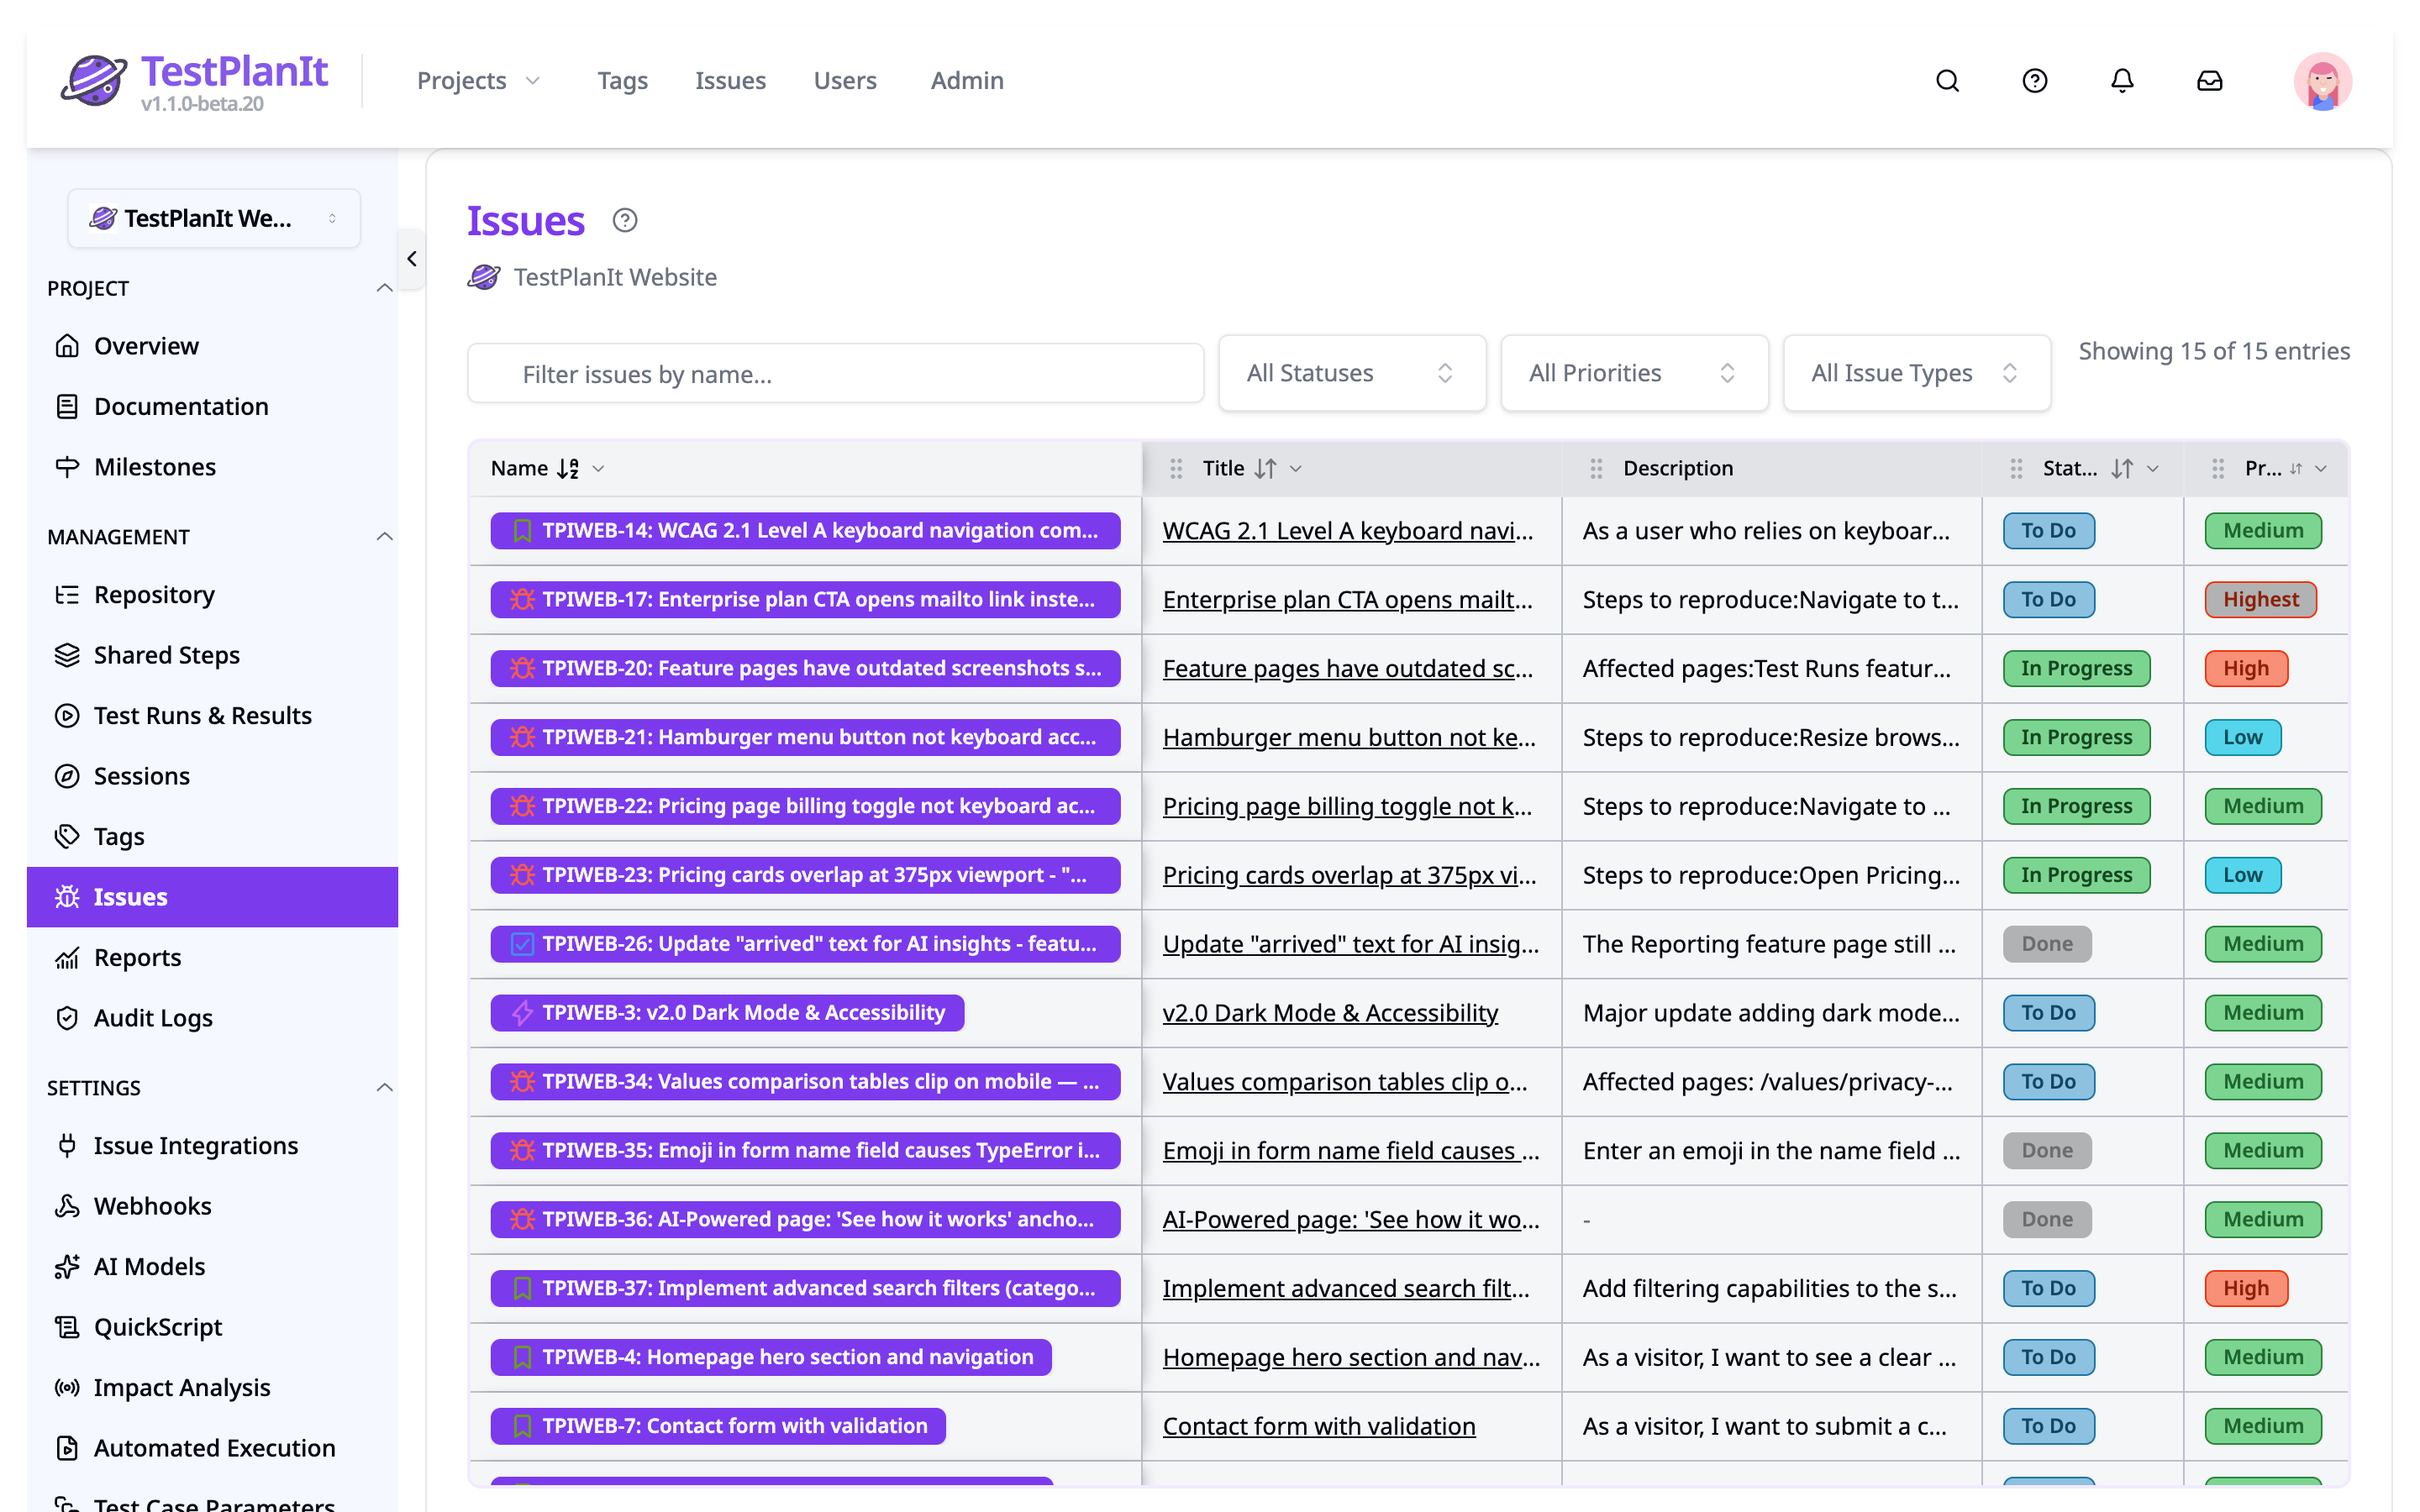Image resolution: width=2420 pixels, height=1512 pixels.
Task: Open Issue Integrations settings in sidebar
Action: click(212, 1146)
